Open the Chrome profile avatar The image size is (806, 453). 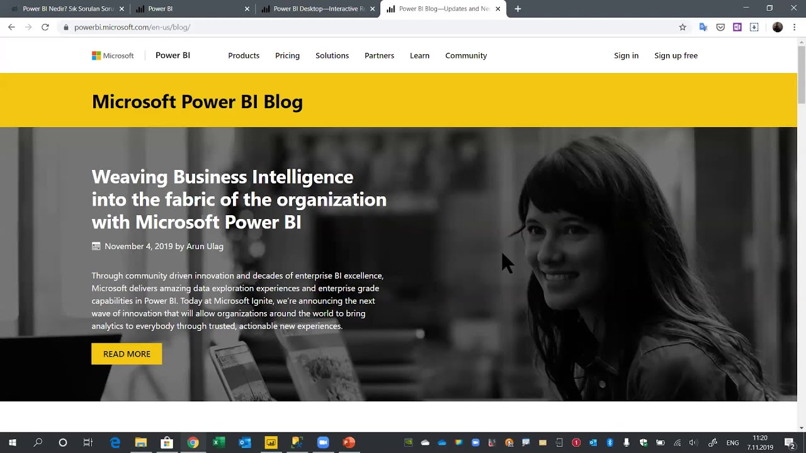click(x=778, y=27)
